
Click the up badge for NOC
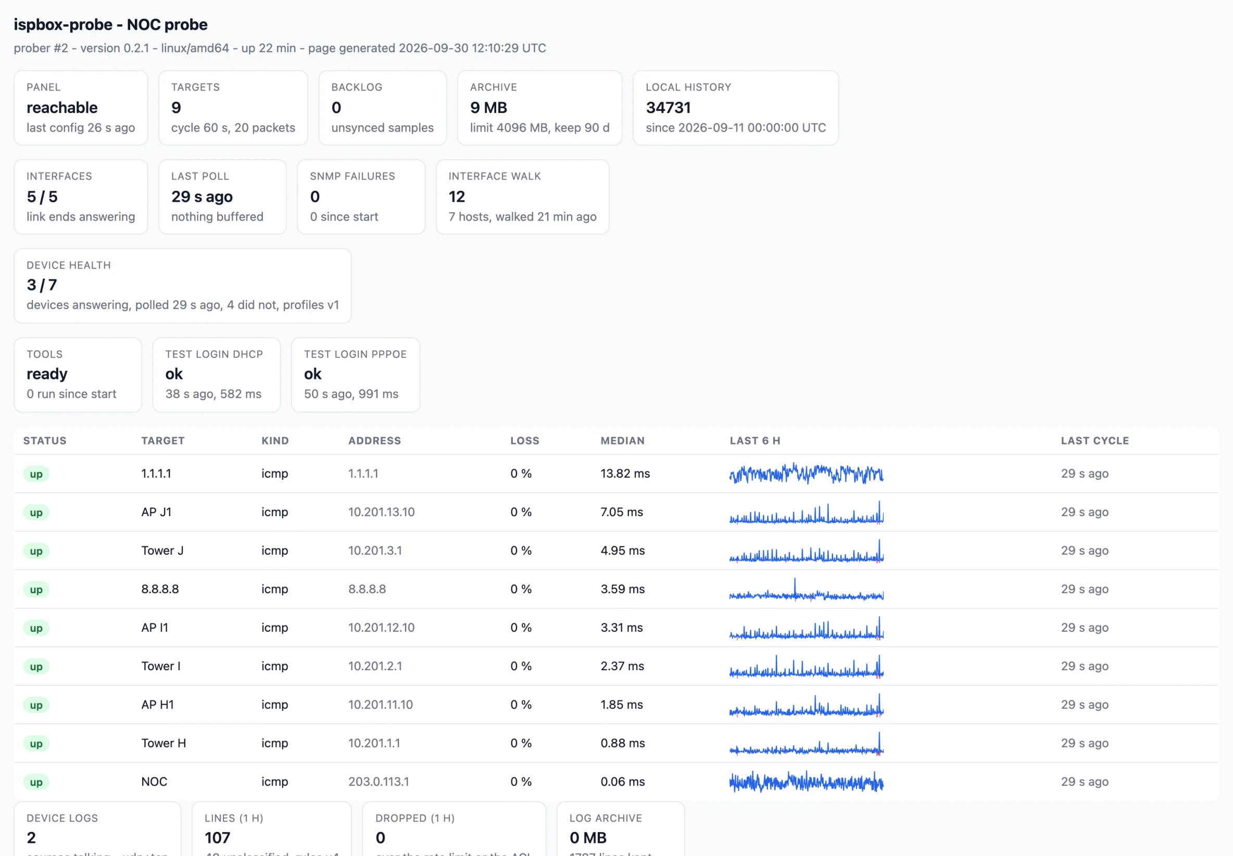point(36,783)
